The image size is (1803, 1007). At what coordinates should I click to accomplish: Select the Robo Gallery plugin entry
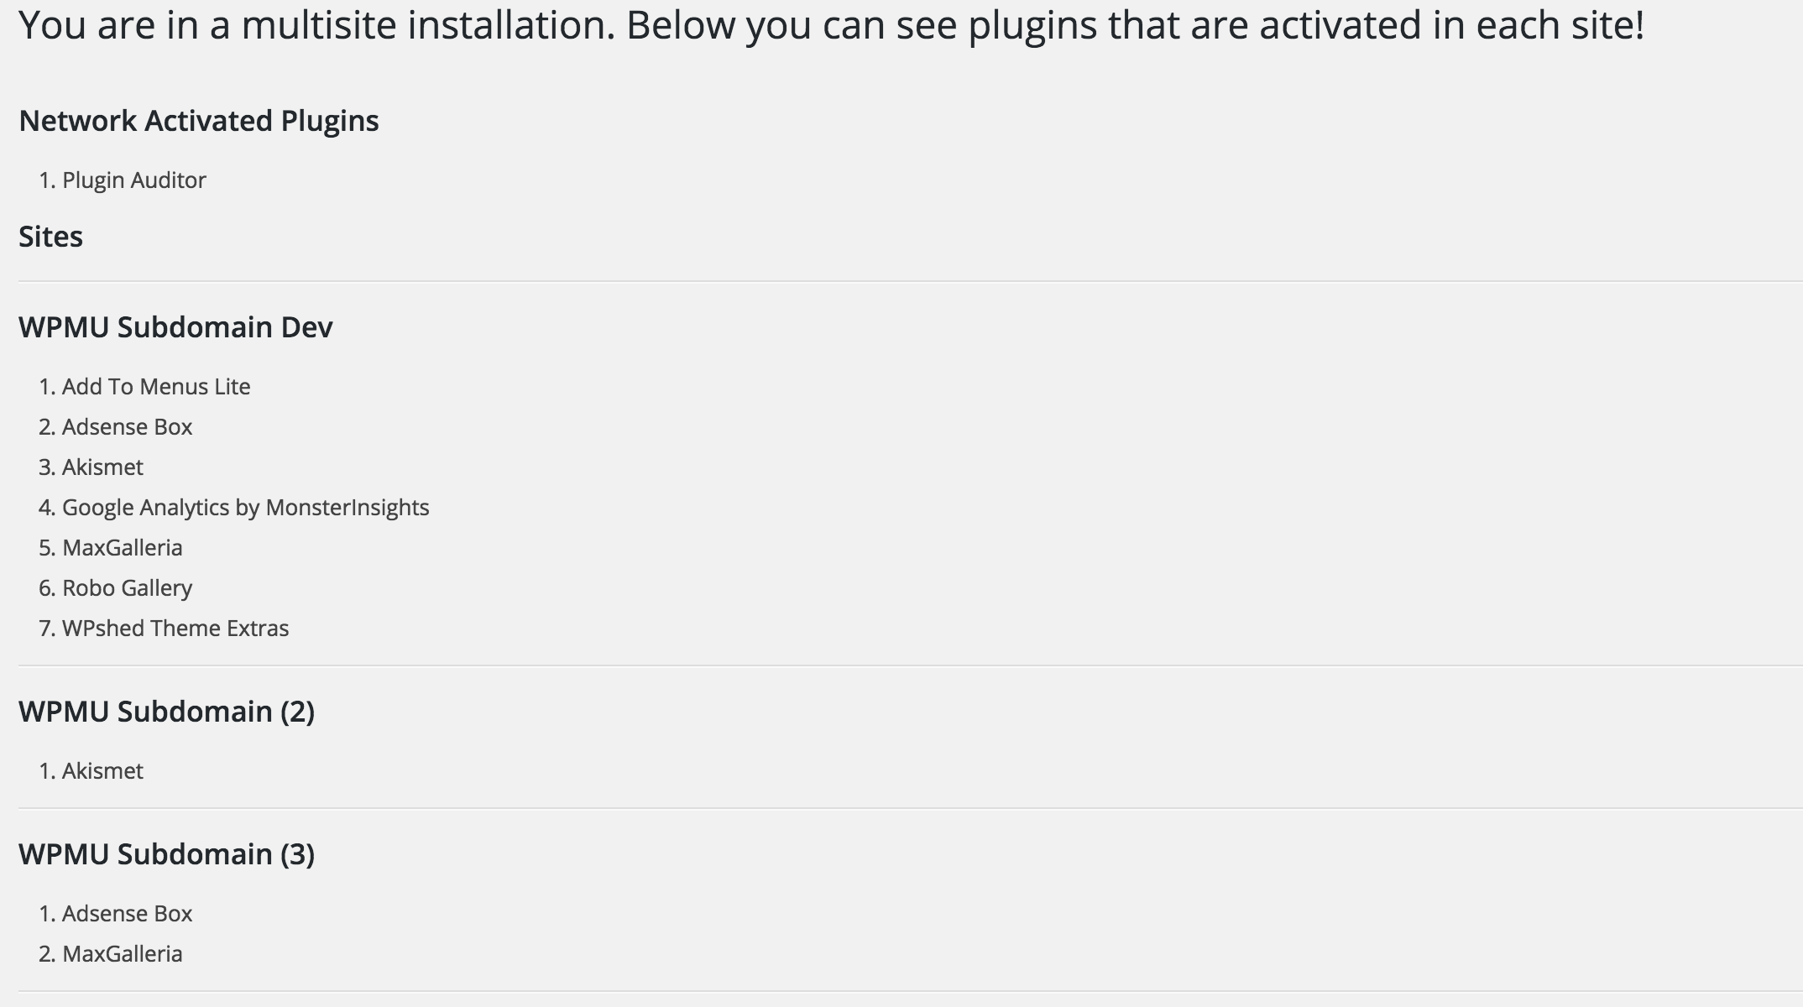pyautogui.click(x=127, y=588)
